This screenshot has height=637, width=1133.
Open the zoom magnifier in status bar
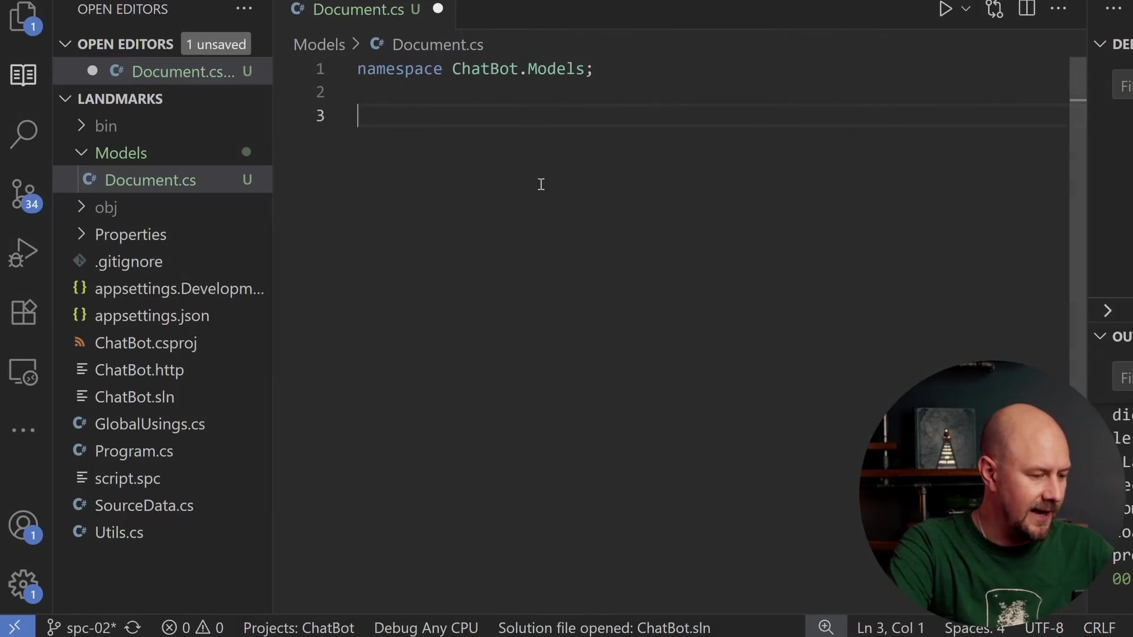pyautogui.click(x=826, y=628)
